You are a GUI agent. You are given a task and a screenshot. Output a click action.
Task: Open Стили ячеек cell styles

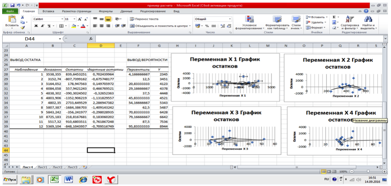(x=296, y=23)
